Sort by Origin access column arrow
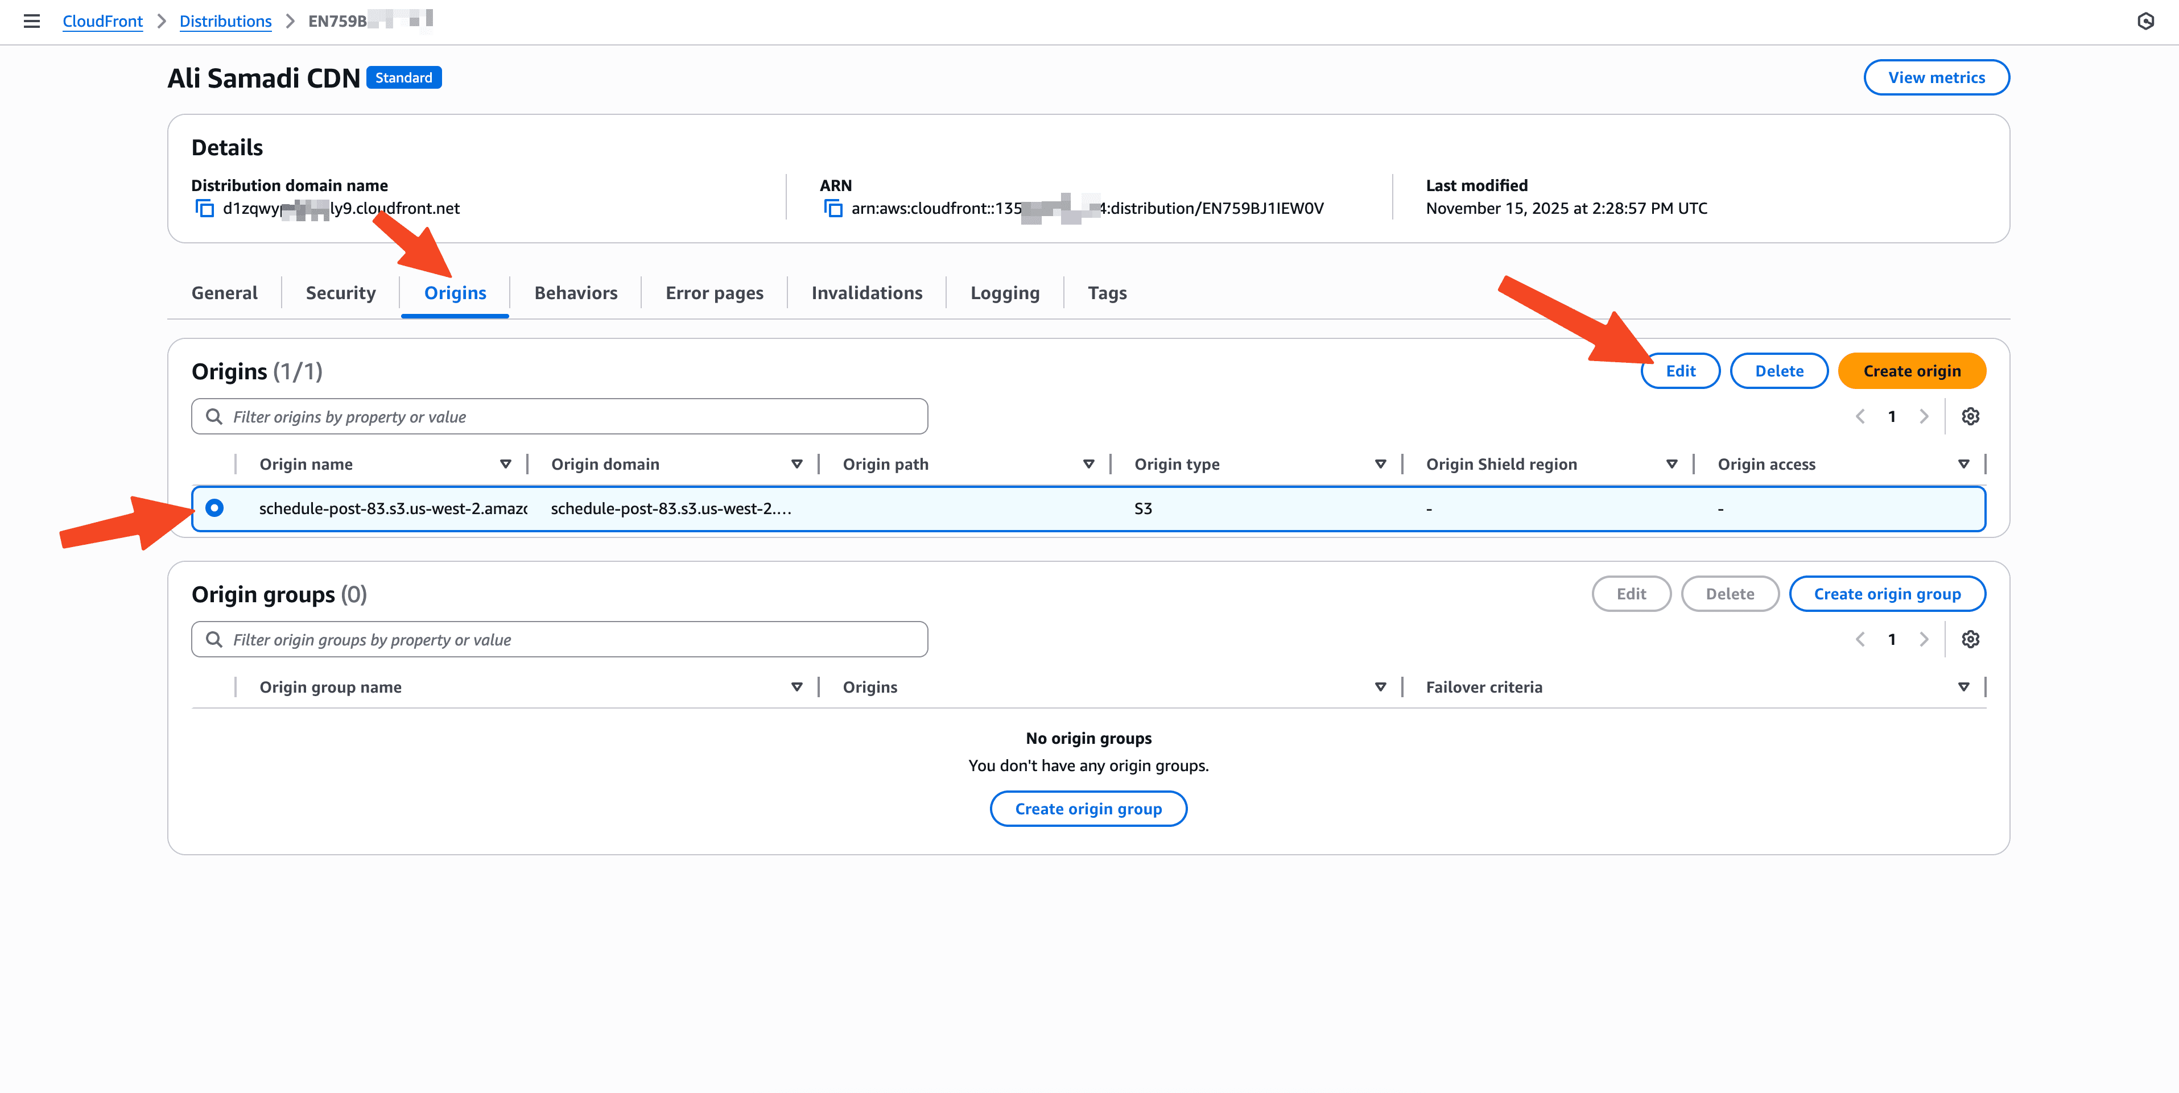 point(1963,464)
